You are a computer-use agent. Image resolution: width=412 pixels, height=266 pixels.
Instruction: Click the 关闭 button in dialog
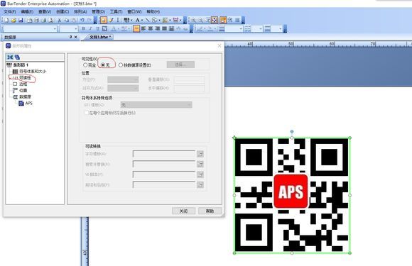183,211
